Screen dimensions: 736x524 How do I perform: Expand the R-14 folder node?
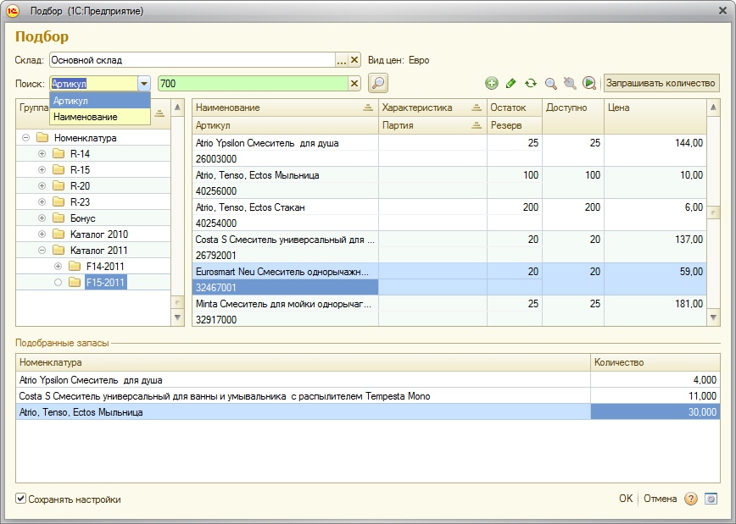42,154
